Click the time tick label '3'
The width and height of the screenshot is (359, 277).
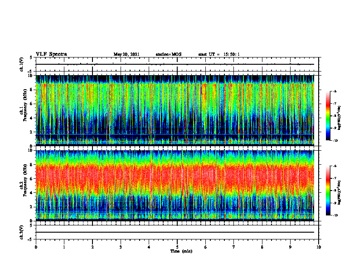click(121, 247)
